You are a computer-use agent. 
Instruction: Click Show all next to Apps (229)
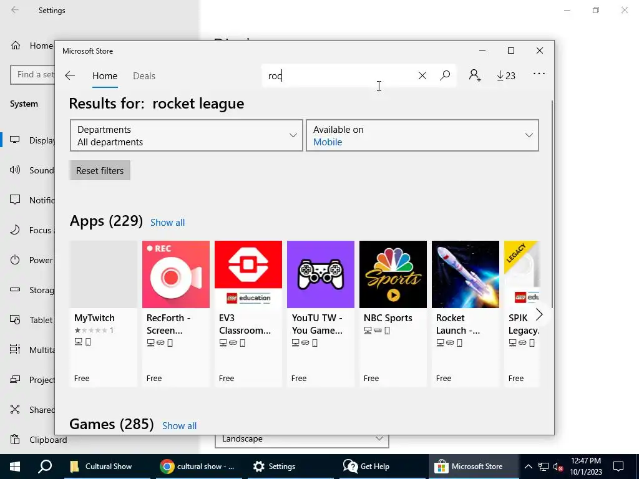167,223
